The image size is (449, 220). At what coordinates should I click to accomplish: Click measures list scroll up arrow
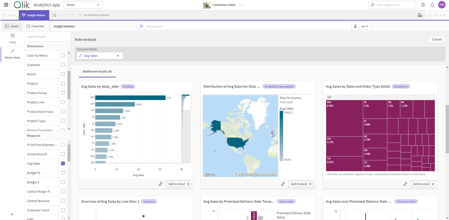click(69, 142)
